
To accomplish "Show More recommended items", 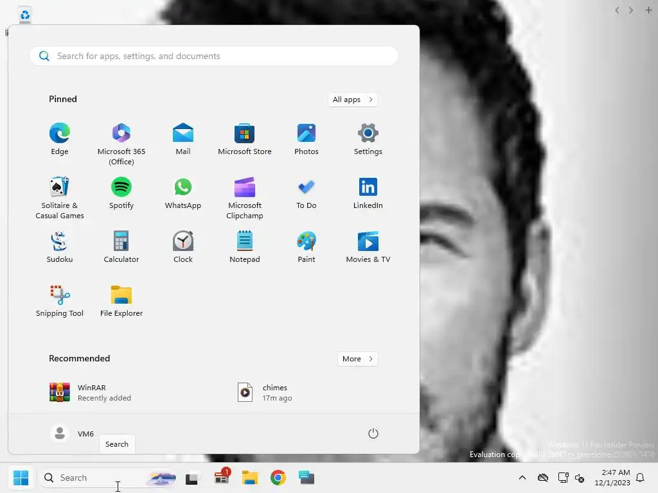I will pyautogui.click(x=357, y=359).
